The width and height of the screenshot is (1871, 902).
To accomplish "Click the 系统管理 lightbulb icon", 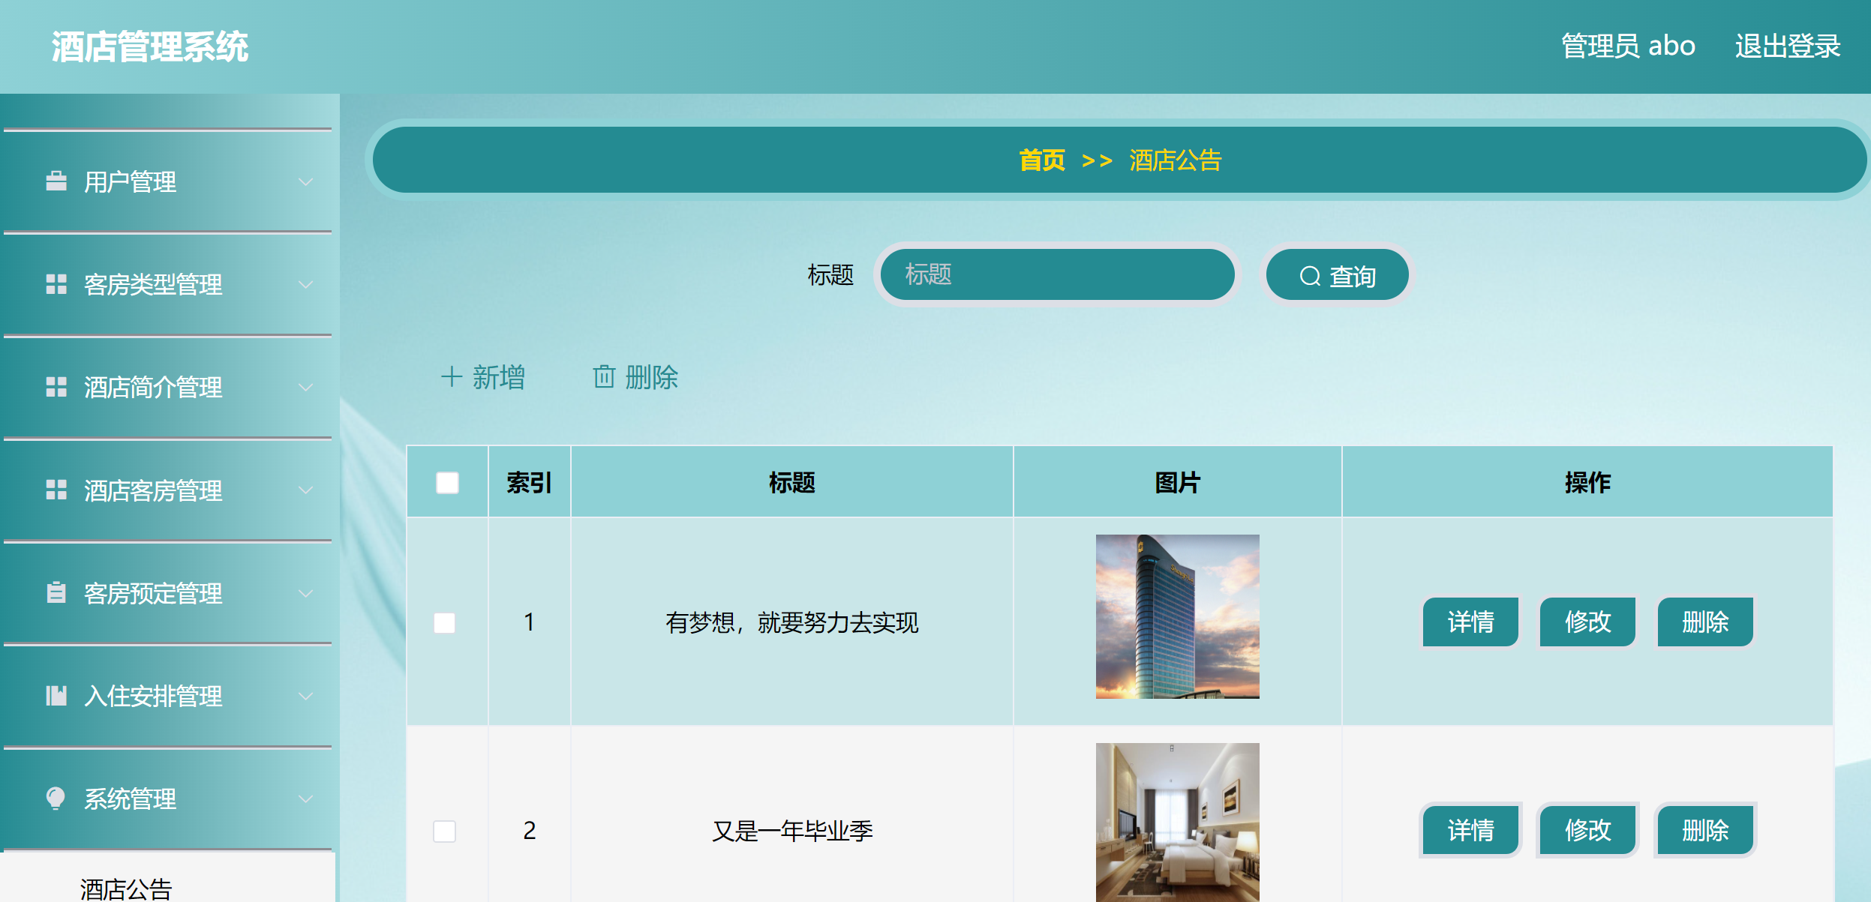I will [56, 799].
